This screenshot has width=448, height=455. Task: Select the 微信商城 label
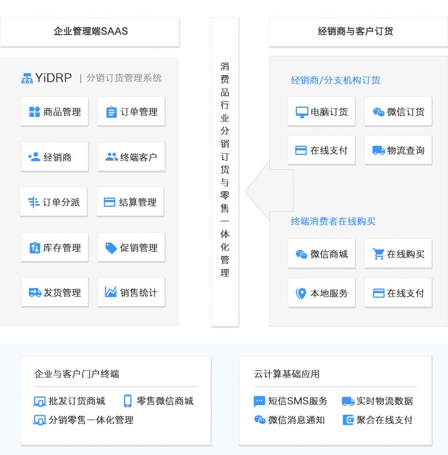point(329,254)
